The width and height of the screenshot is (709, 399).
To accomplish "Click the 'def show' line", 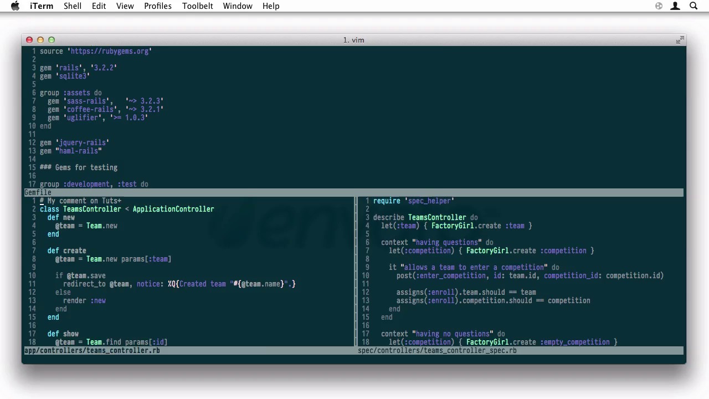I will point(63,334).
